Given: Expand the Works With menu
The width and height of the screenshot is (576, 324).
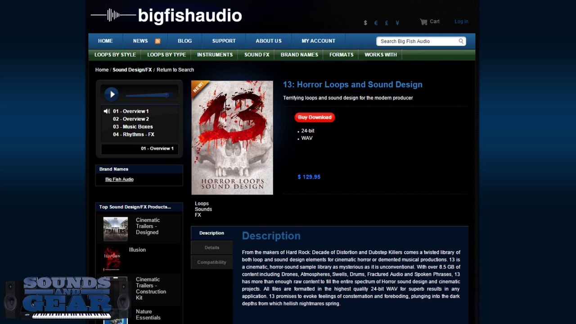Looking at the screenshot, I should pos(381,55).
